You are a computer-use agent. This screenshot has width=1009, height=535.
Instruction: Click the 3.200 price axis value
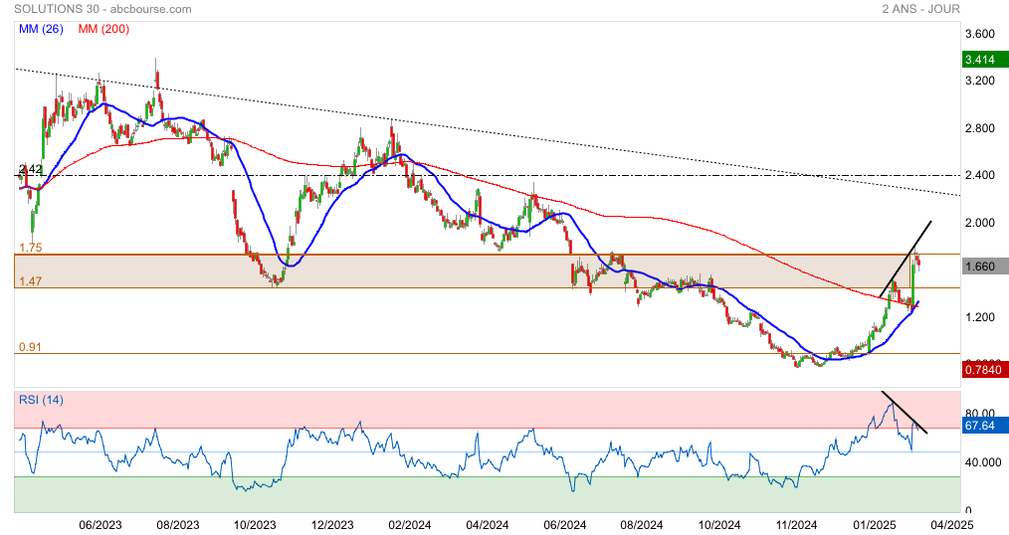click(x=979, y=81)
